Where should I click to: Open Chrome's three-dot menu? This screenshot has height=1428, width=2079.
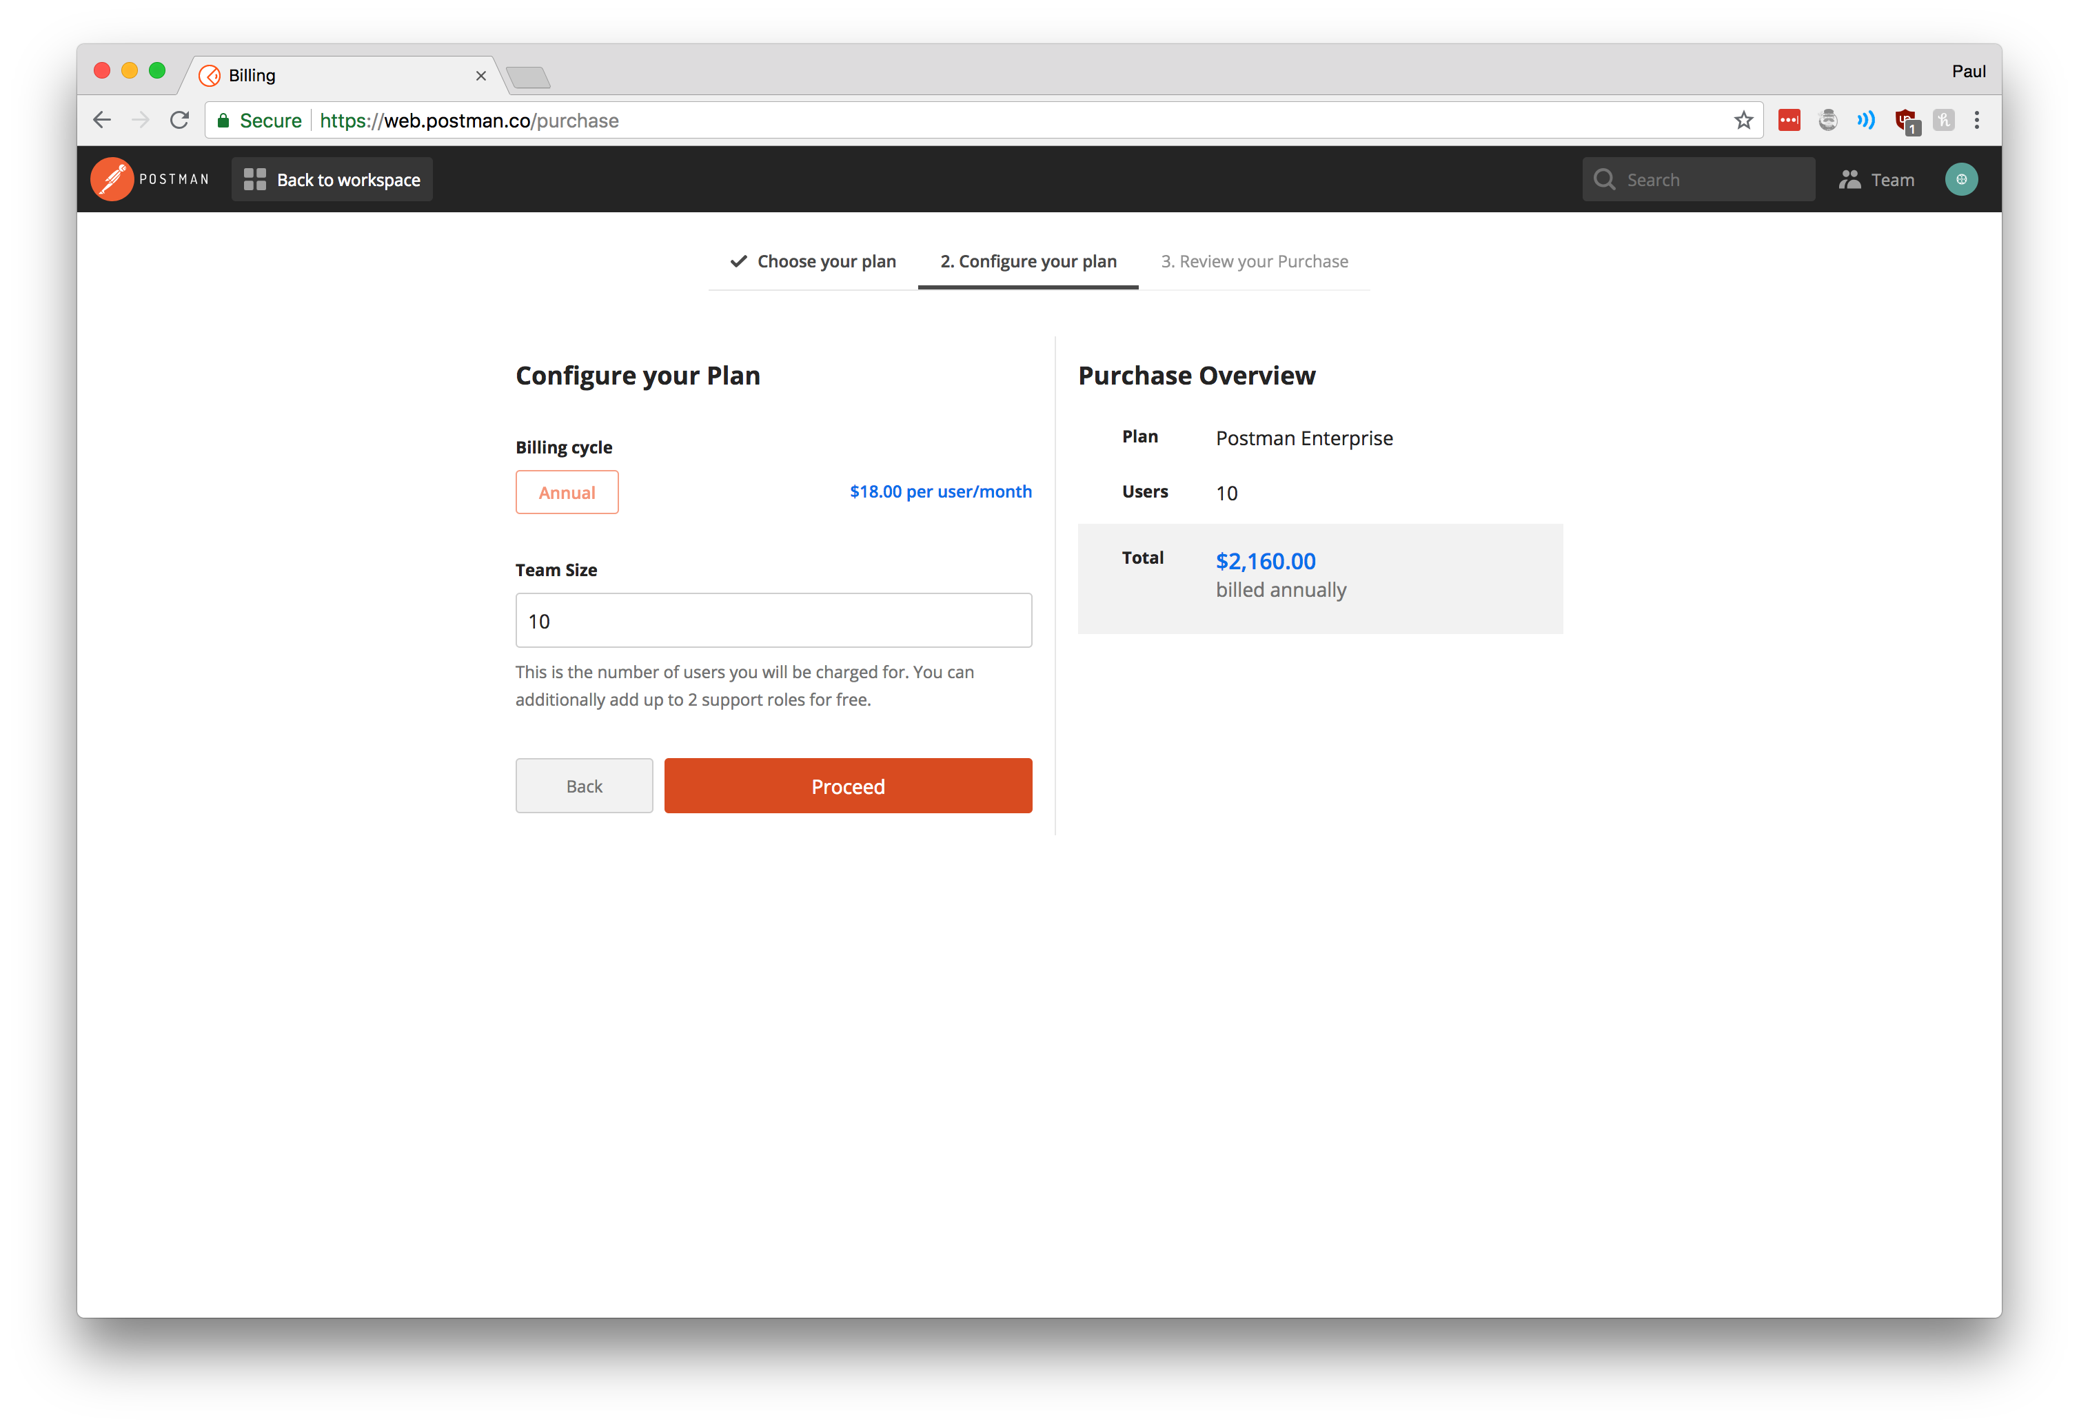[1977, 121]
